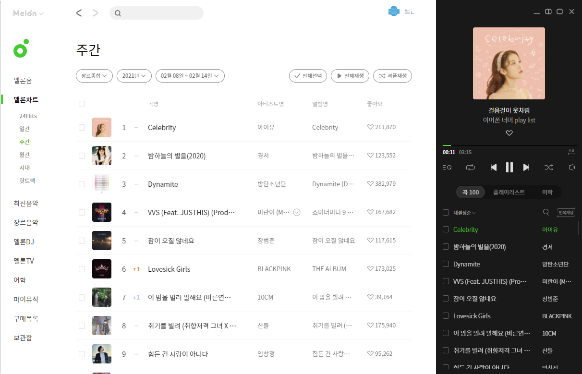Check the box for rank 3 Dynamite
This screenshot has width=582, height=374.
point(82,184)
